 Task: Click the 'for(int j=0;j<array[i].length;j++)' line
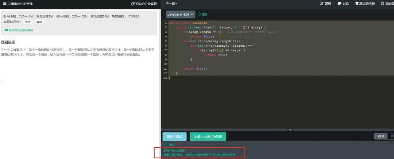[x=223, y=46]
